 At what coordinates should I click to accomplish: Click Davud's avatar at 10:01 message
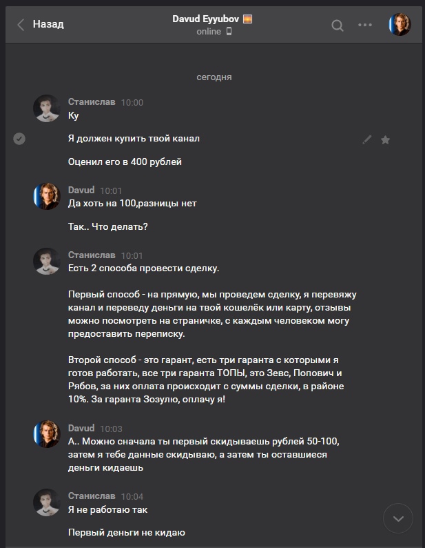click(47, 197)
